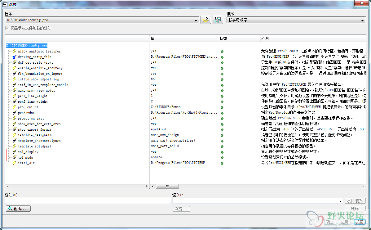Click the lightning icon beside template_solidpart
The width and height of the screenshot is (371, 230).
(x=15, y=146)
